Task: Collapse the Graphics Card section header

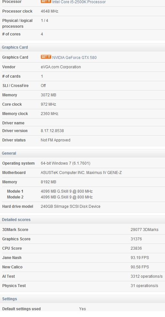Action: [x=82, y=47]
